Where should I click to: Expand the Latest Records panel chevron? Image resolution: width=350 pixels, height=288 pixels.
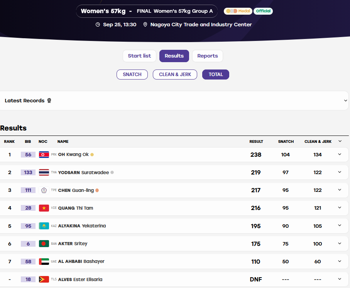click(345, 101)
